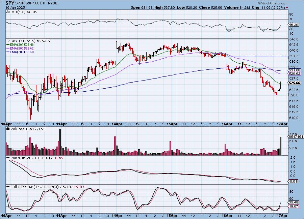Click the Close 525.66 header value
Viewport: 304px width, 219px height.
(210, 7)
